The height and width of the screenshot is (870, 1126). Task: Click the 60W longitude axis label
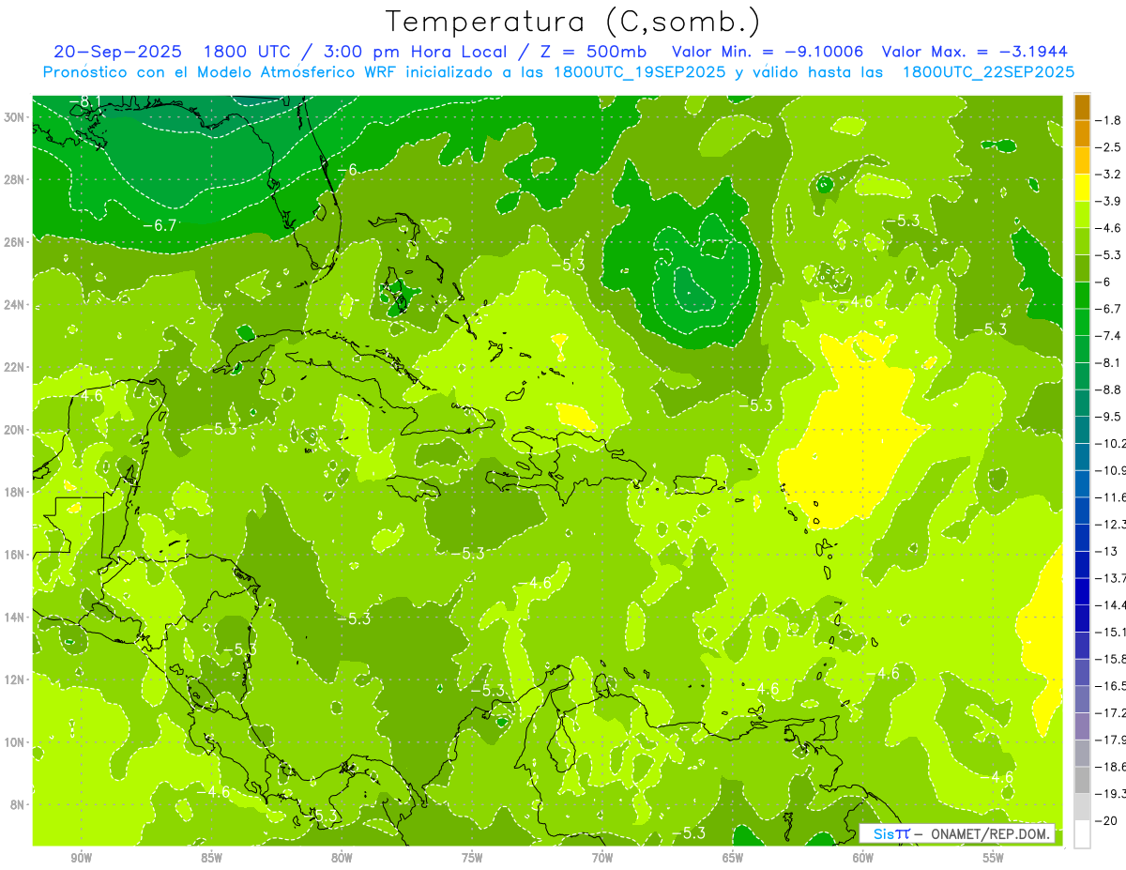(863, 857)
